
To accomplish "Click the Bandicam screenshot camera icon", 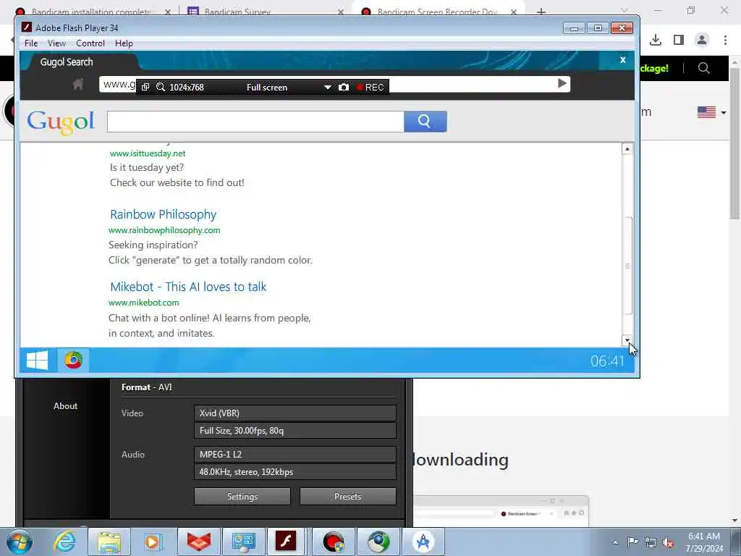I will [x=344, y=87].
